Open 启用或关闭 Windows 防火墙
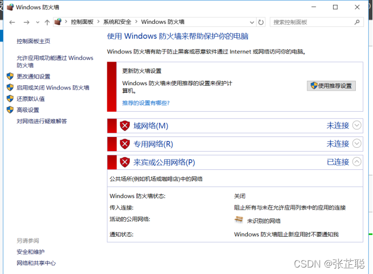 click(53, 87)
